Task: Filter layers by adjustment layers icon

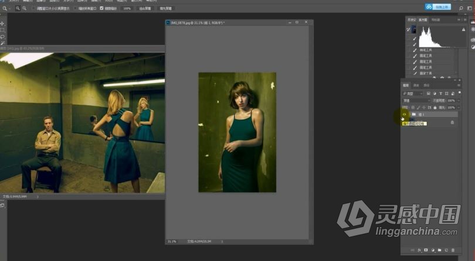Action: pos(435,94)
